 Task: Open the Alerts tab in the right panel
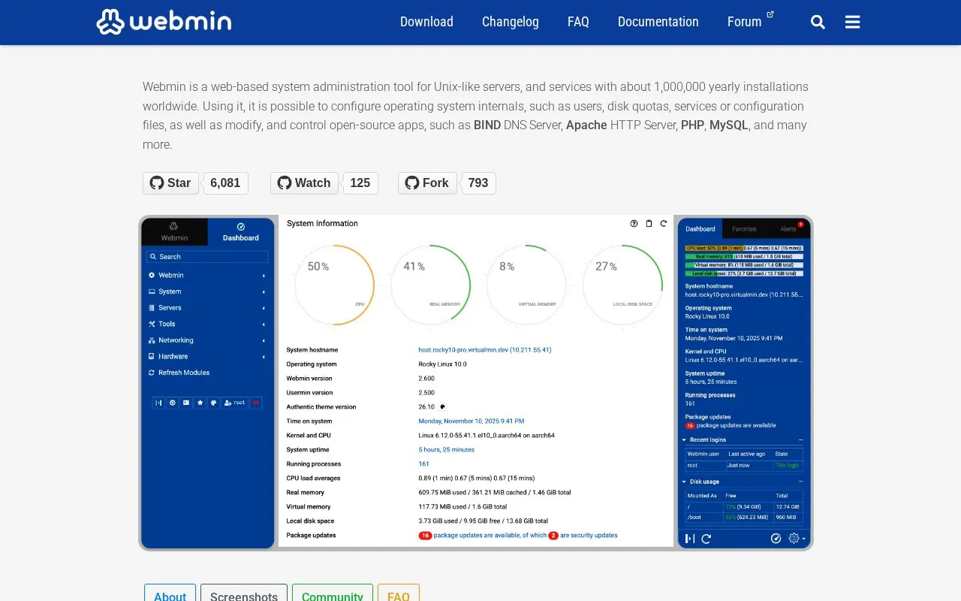tap(788, 228)
